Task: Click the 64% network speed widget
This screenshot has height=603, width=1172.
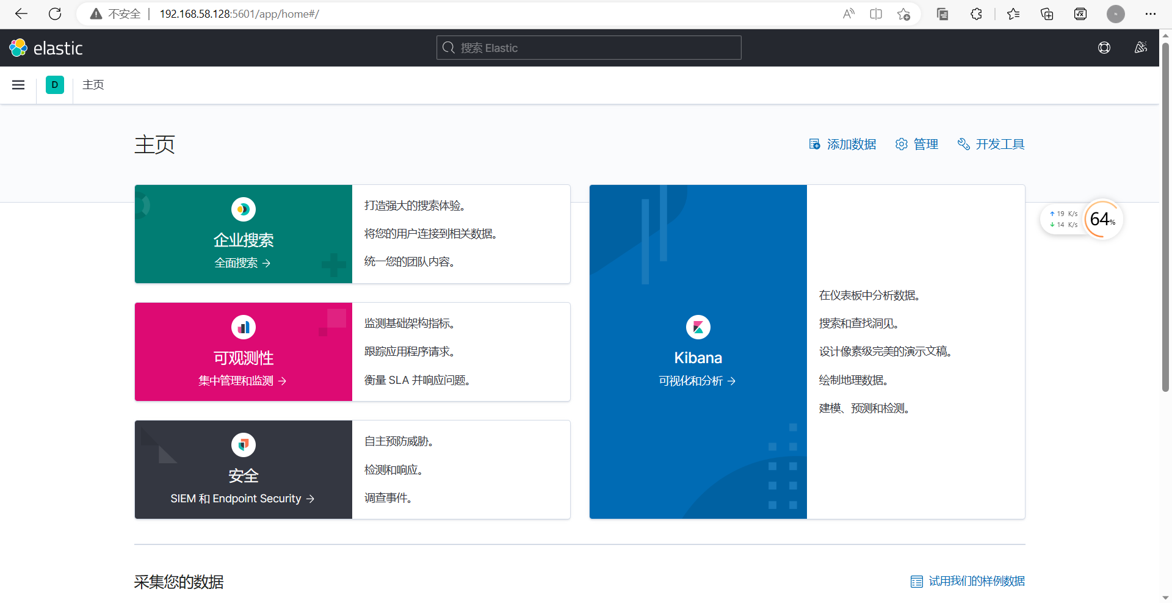Action: click(x=1082, y=219)
